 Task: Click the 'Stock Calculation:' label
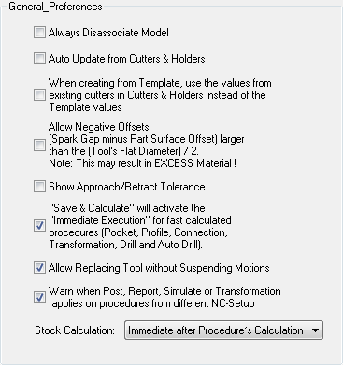coord(75,330)
